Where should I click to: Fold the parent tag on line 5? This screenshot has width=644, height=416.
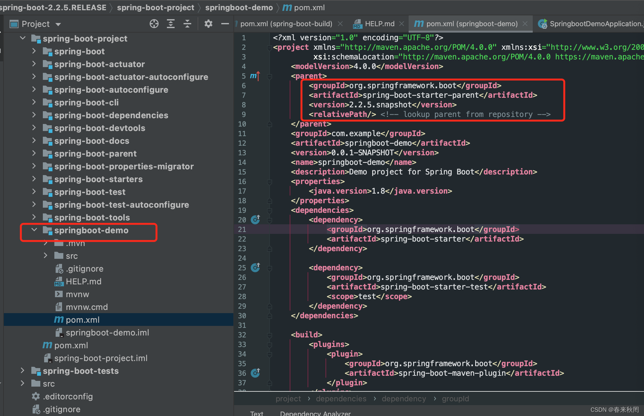[270, 76]
